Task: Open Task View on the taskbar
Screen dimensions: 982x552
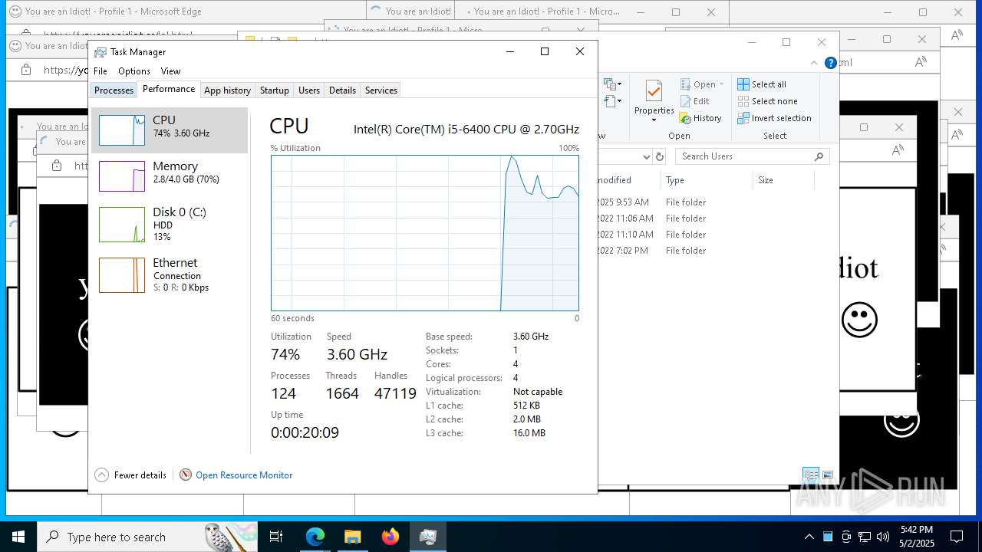Action: pos(276,537)
